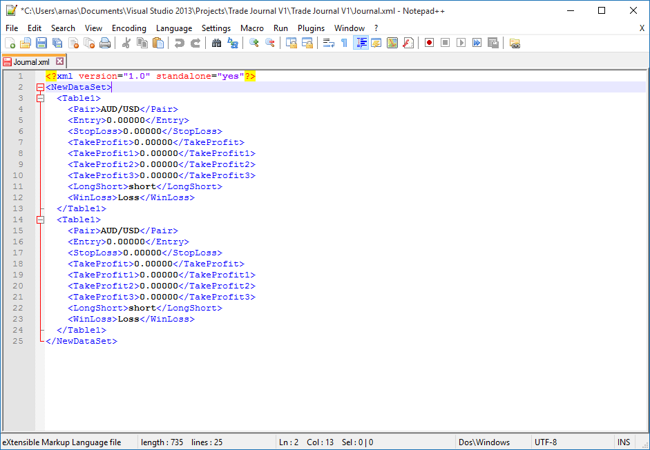The height and width of the screenshot is (450, 650).
Task: Open the Plugins menu
Action: point(311,28)
